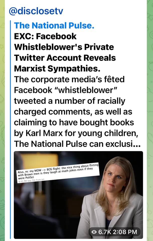Click the blue vertical quote bar

[x=11, y=130]
